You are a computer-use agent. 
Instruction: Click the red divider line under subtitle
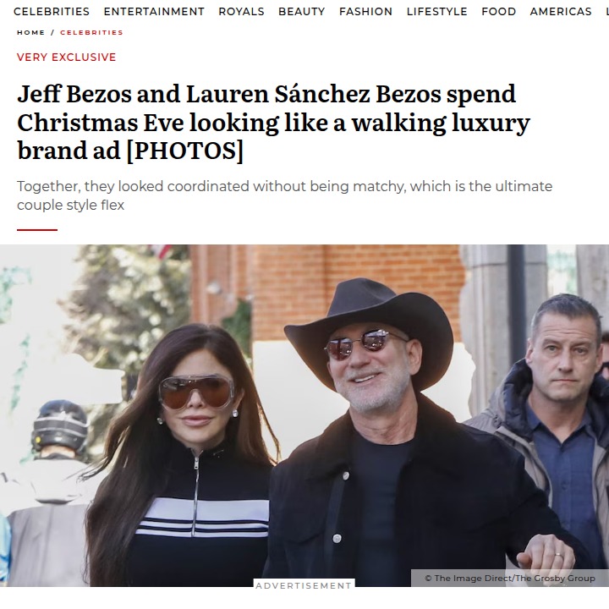[x=37, y=230]
